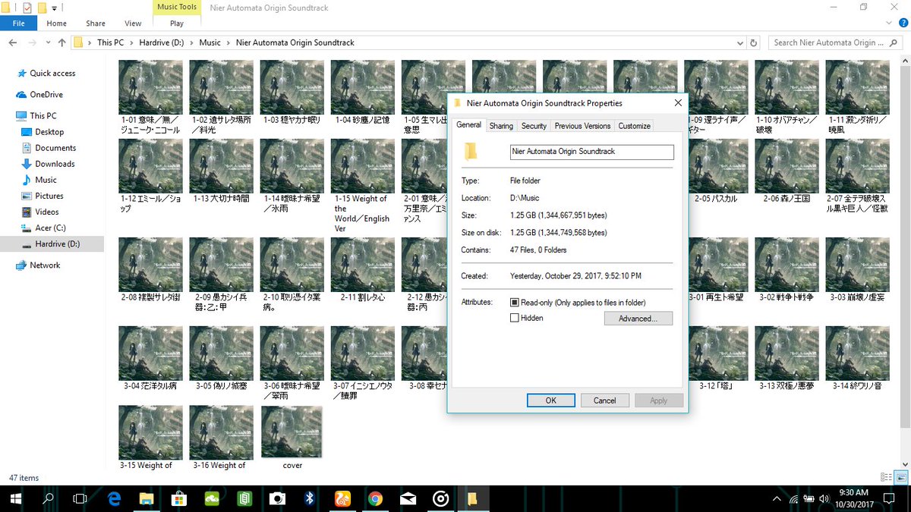
Task: Open the Mail app from the taskbar
Action: coord(408,498)
